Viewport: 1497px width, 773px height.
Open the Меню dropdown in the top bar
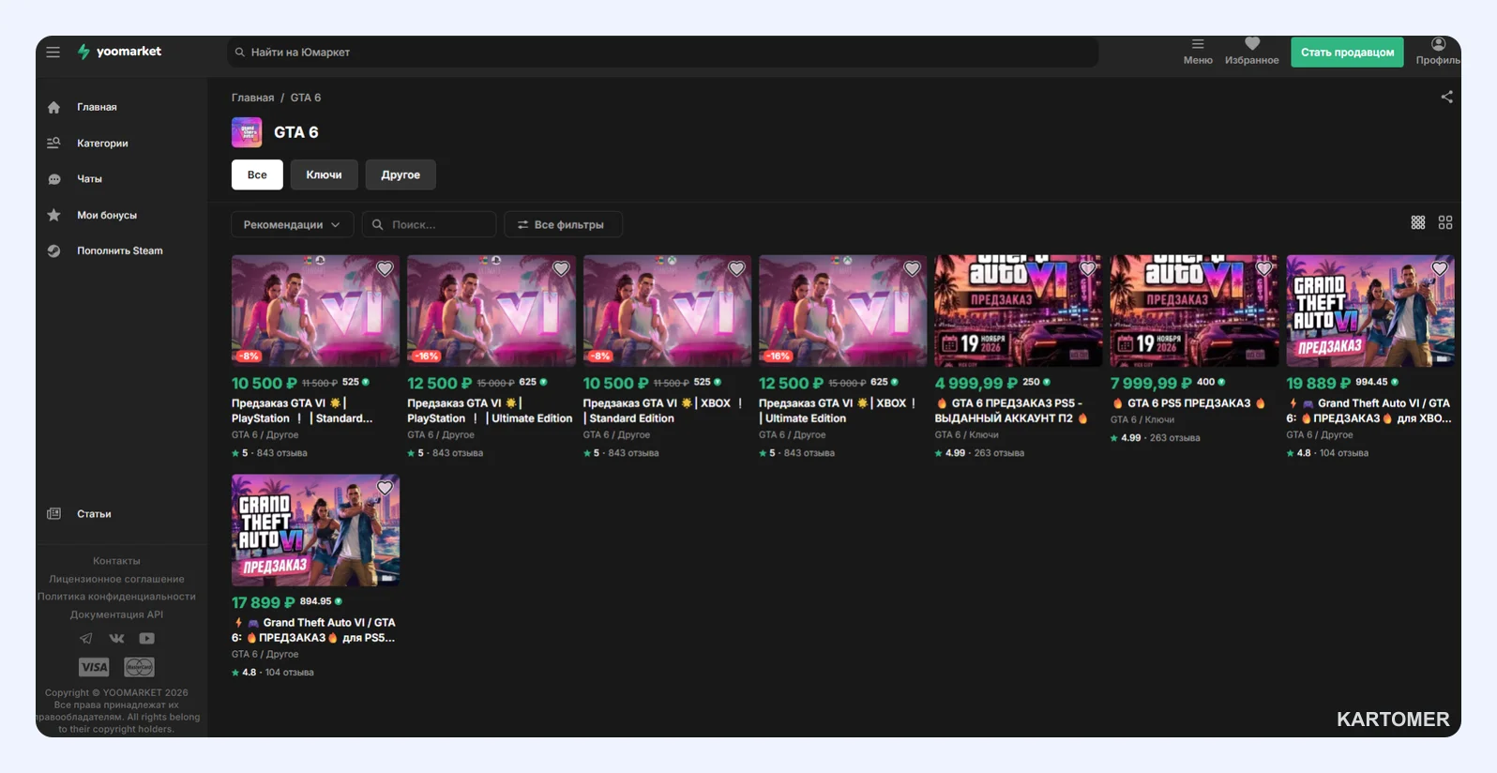1198,52
